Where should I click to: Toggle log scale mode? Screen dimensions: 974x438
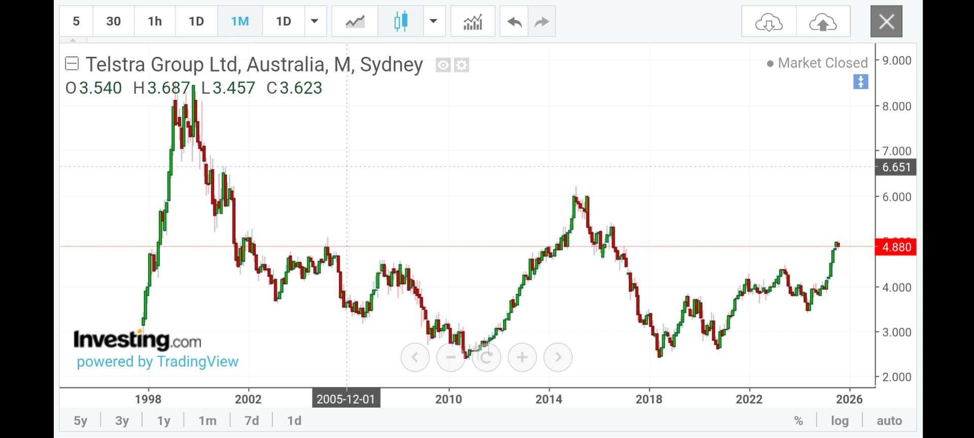tap(840, 421)
